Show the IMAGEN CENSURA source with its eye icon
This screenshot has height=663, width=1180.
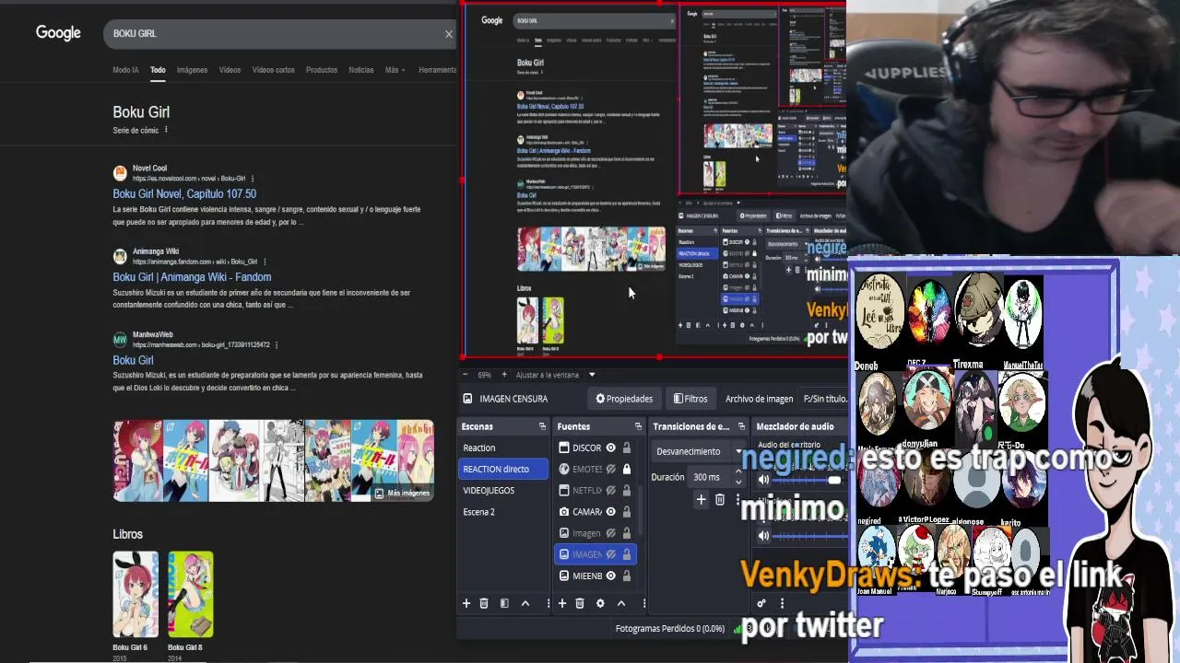point(610,554)
